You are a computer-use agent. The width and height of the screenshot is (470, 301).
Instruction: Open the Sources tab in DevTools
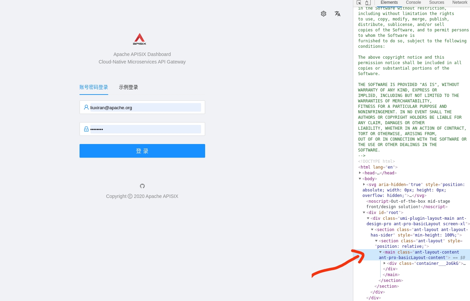437,2
